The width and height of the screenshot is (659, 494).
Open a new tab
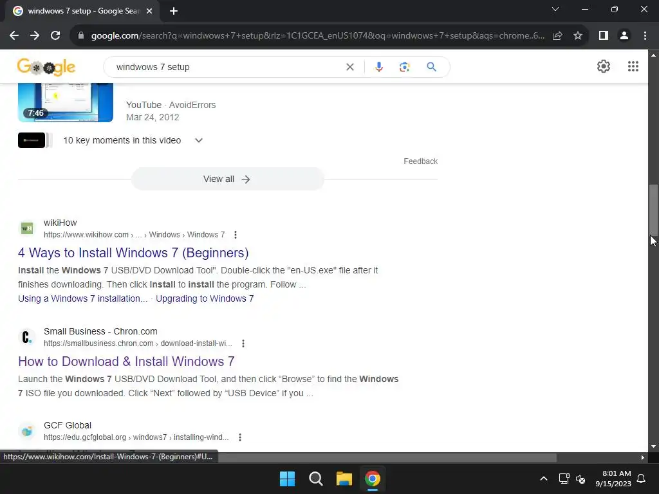click(x=174, y=12)
